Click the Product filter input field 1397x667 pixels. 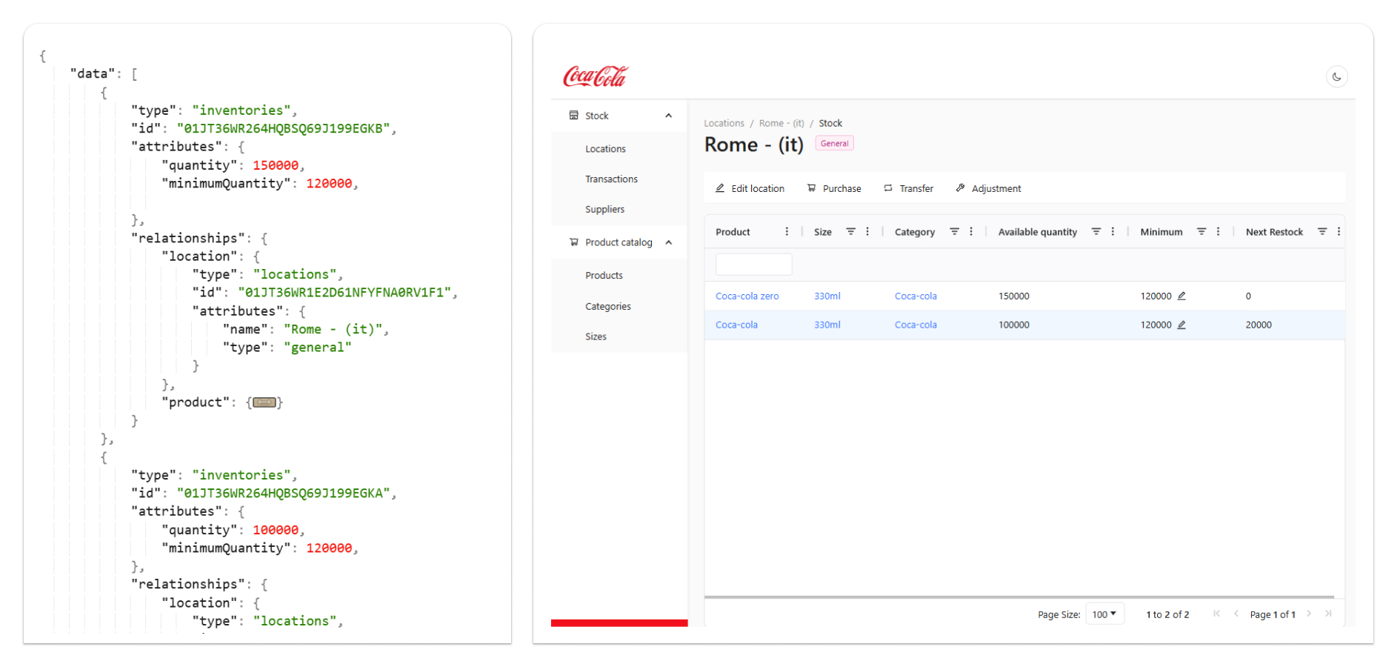pyautogui.click(x=753, y=264)
